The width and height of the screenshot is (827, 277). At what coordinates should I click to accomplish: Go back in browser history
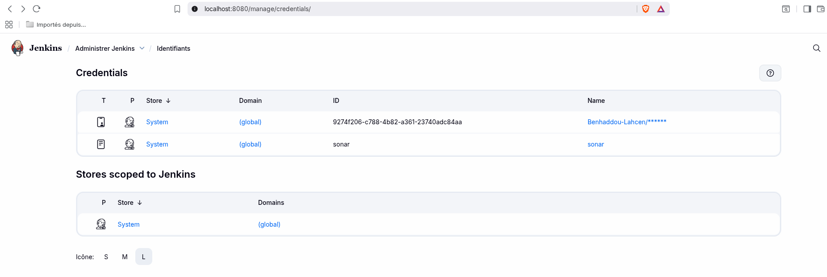[x=10, y=9]
